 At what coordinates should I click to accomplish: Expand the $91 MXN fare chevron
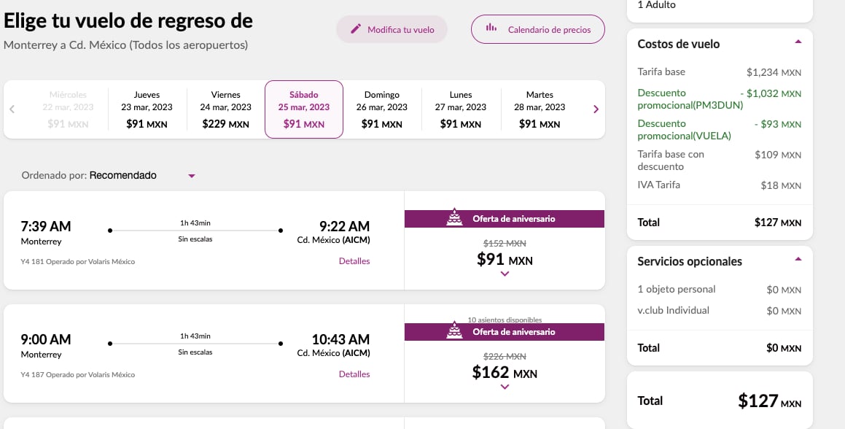(505, 274)
